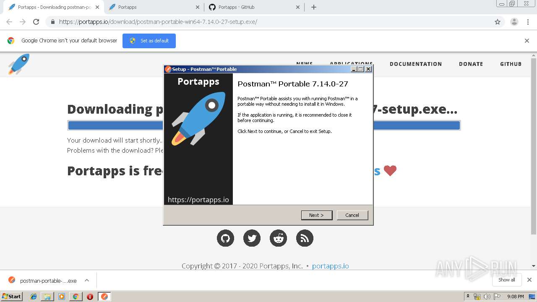
Task: Open the Reddit footer icon
Action: coord(278,238)
